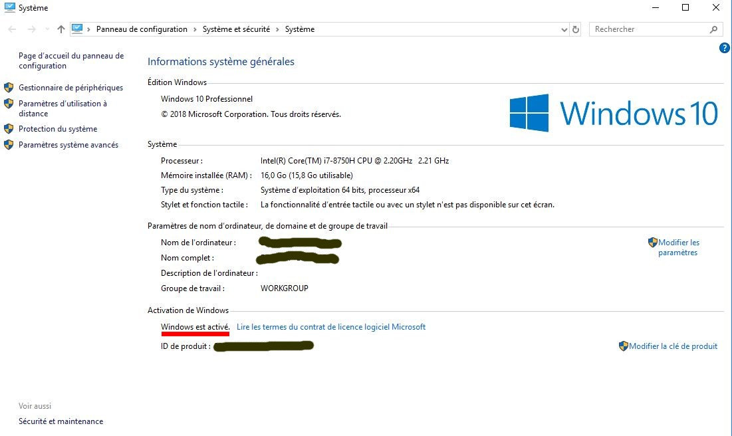Open Système et sécurité breadcrumb
The image size is (732, 436).
pos(236,29)
